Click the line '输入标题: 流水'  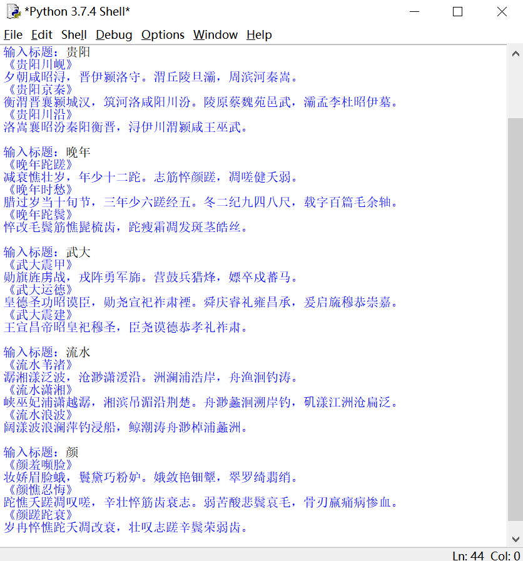click(47, 353)
